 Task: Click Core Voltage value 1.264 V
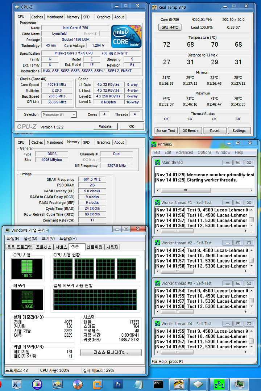[98, 45]
